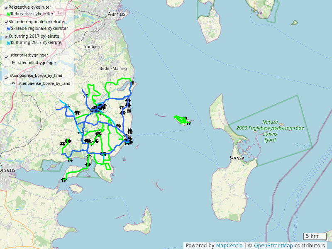
Task: Select the toilet marker at the northern green route tip
Action: 132,83
